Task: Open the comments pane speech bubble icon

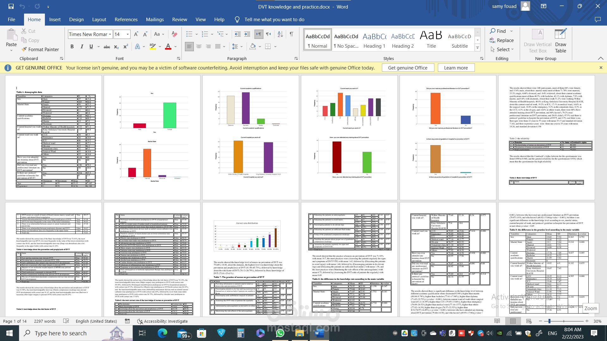Action: coord(598,20)
